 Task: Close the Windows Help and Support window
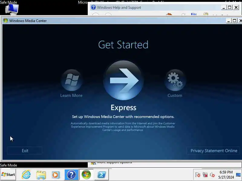coord(236,7)
